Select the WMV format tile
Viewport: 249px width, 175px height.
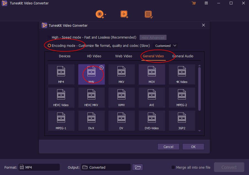pyautogui.click(x=122, y=98)
